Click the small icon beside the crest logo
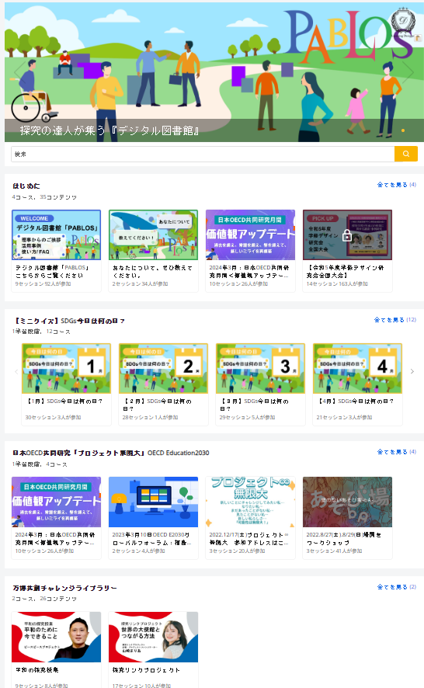The width and height of the screenshot is (424, 688). tap(419, 38)
